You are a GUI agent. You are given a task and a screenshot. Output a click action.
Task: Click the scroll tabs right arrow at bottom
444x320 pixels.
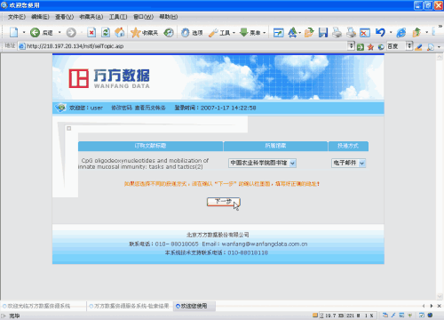pyautogui.click(x=432, y=306)
